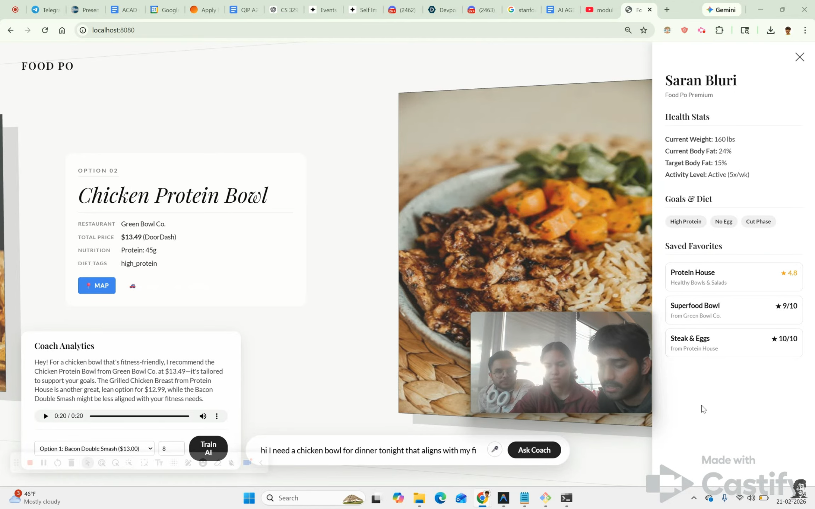Delete the recording with the trash icon
Image resolution: width=815 pixels, height=509 pixels.
71,463
